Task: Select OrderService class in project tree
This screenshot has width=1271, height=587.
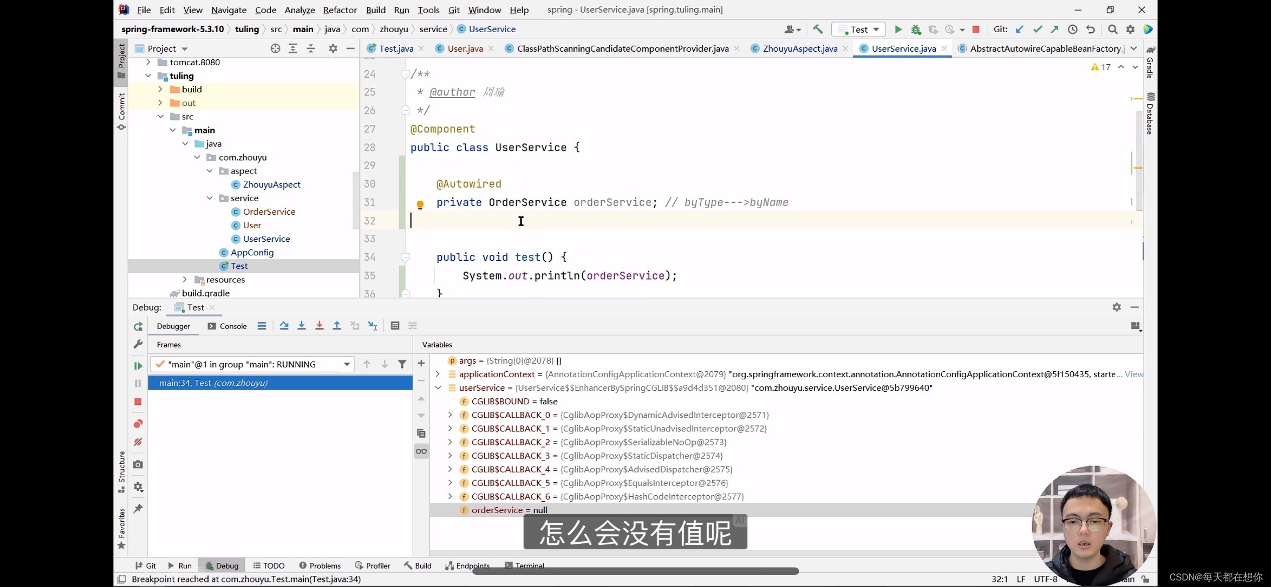Action: pos(269,212)
